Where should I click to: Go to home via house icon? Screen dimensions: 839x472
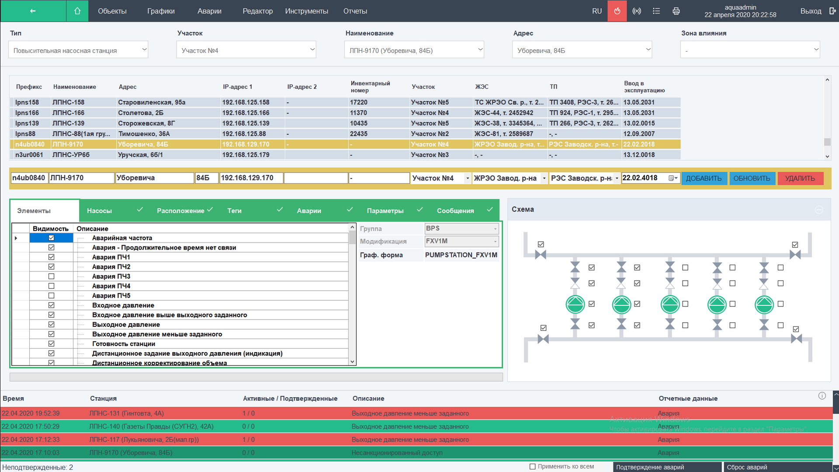(77, 11)
